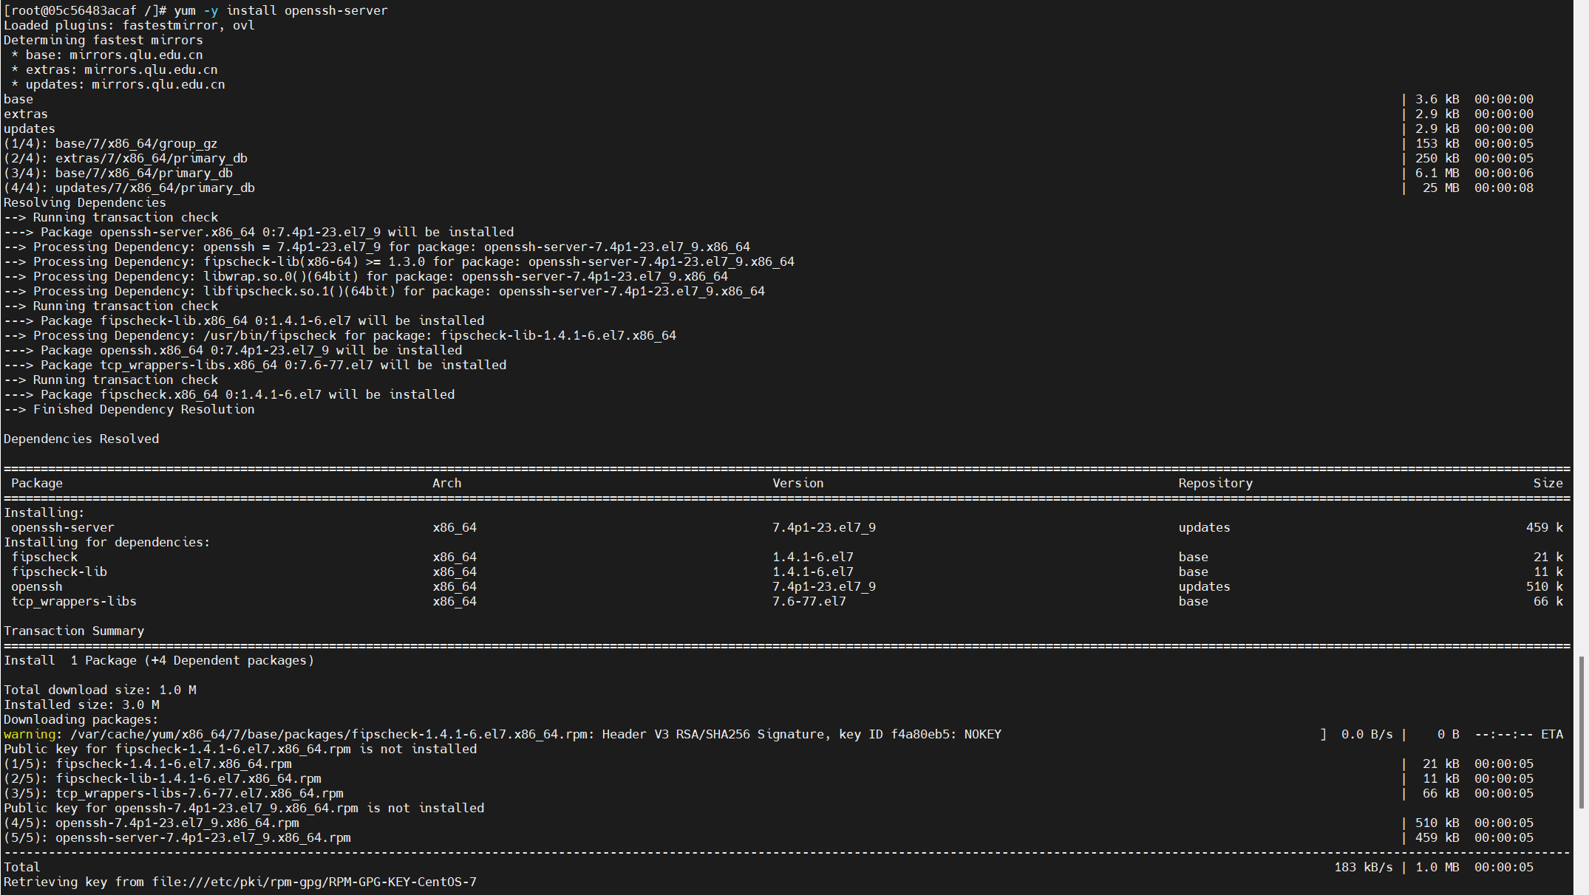1589x895 pixels.
Task: Select the Transaction Summary header
Action: point(74,631)
